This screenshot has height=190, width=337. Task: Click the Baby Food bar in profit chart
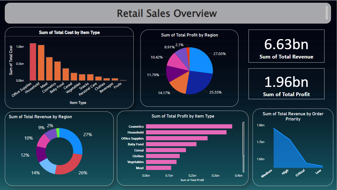(x=171, y=144)
